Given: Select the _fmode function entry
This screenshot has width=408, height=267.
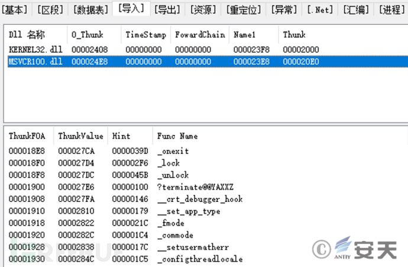Looking at the screenshot, I should 171,223.
